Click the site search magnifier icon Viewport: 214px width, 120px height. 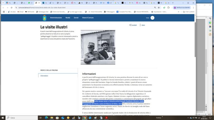[x=152, y=18]
